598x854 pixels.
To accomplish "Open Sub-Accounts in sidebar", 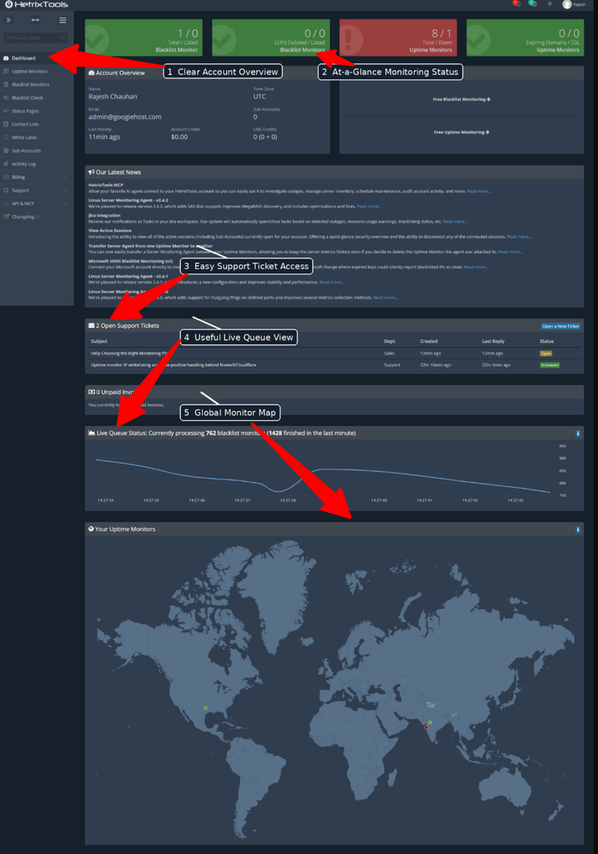I will [37, 151].
